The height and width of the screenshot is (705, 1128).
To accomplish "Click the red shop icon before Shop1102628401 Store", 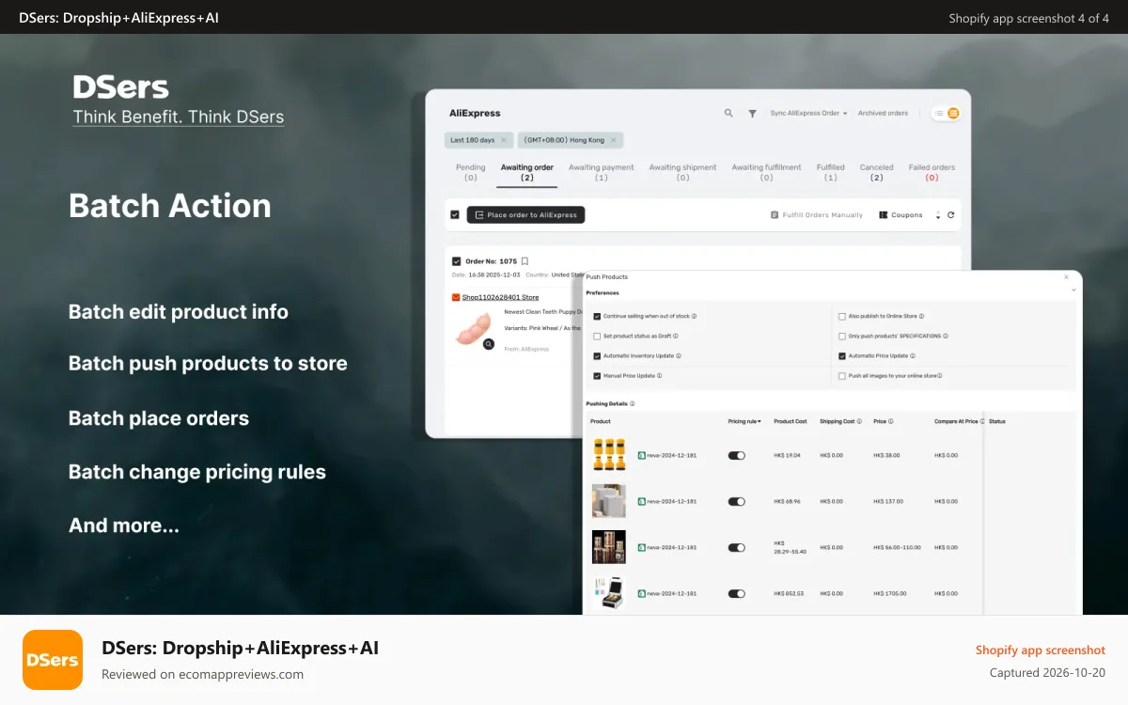I will tap(456, 297).
